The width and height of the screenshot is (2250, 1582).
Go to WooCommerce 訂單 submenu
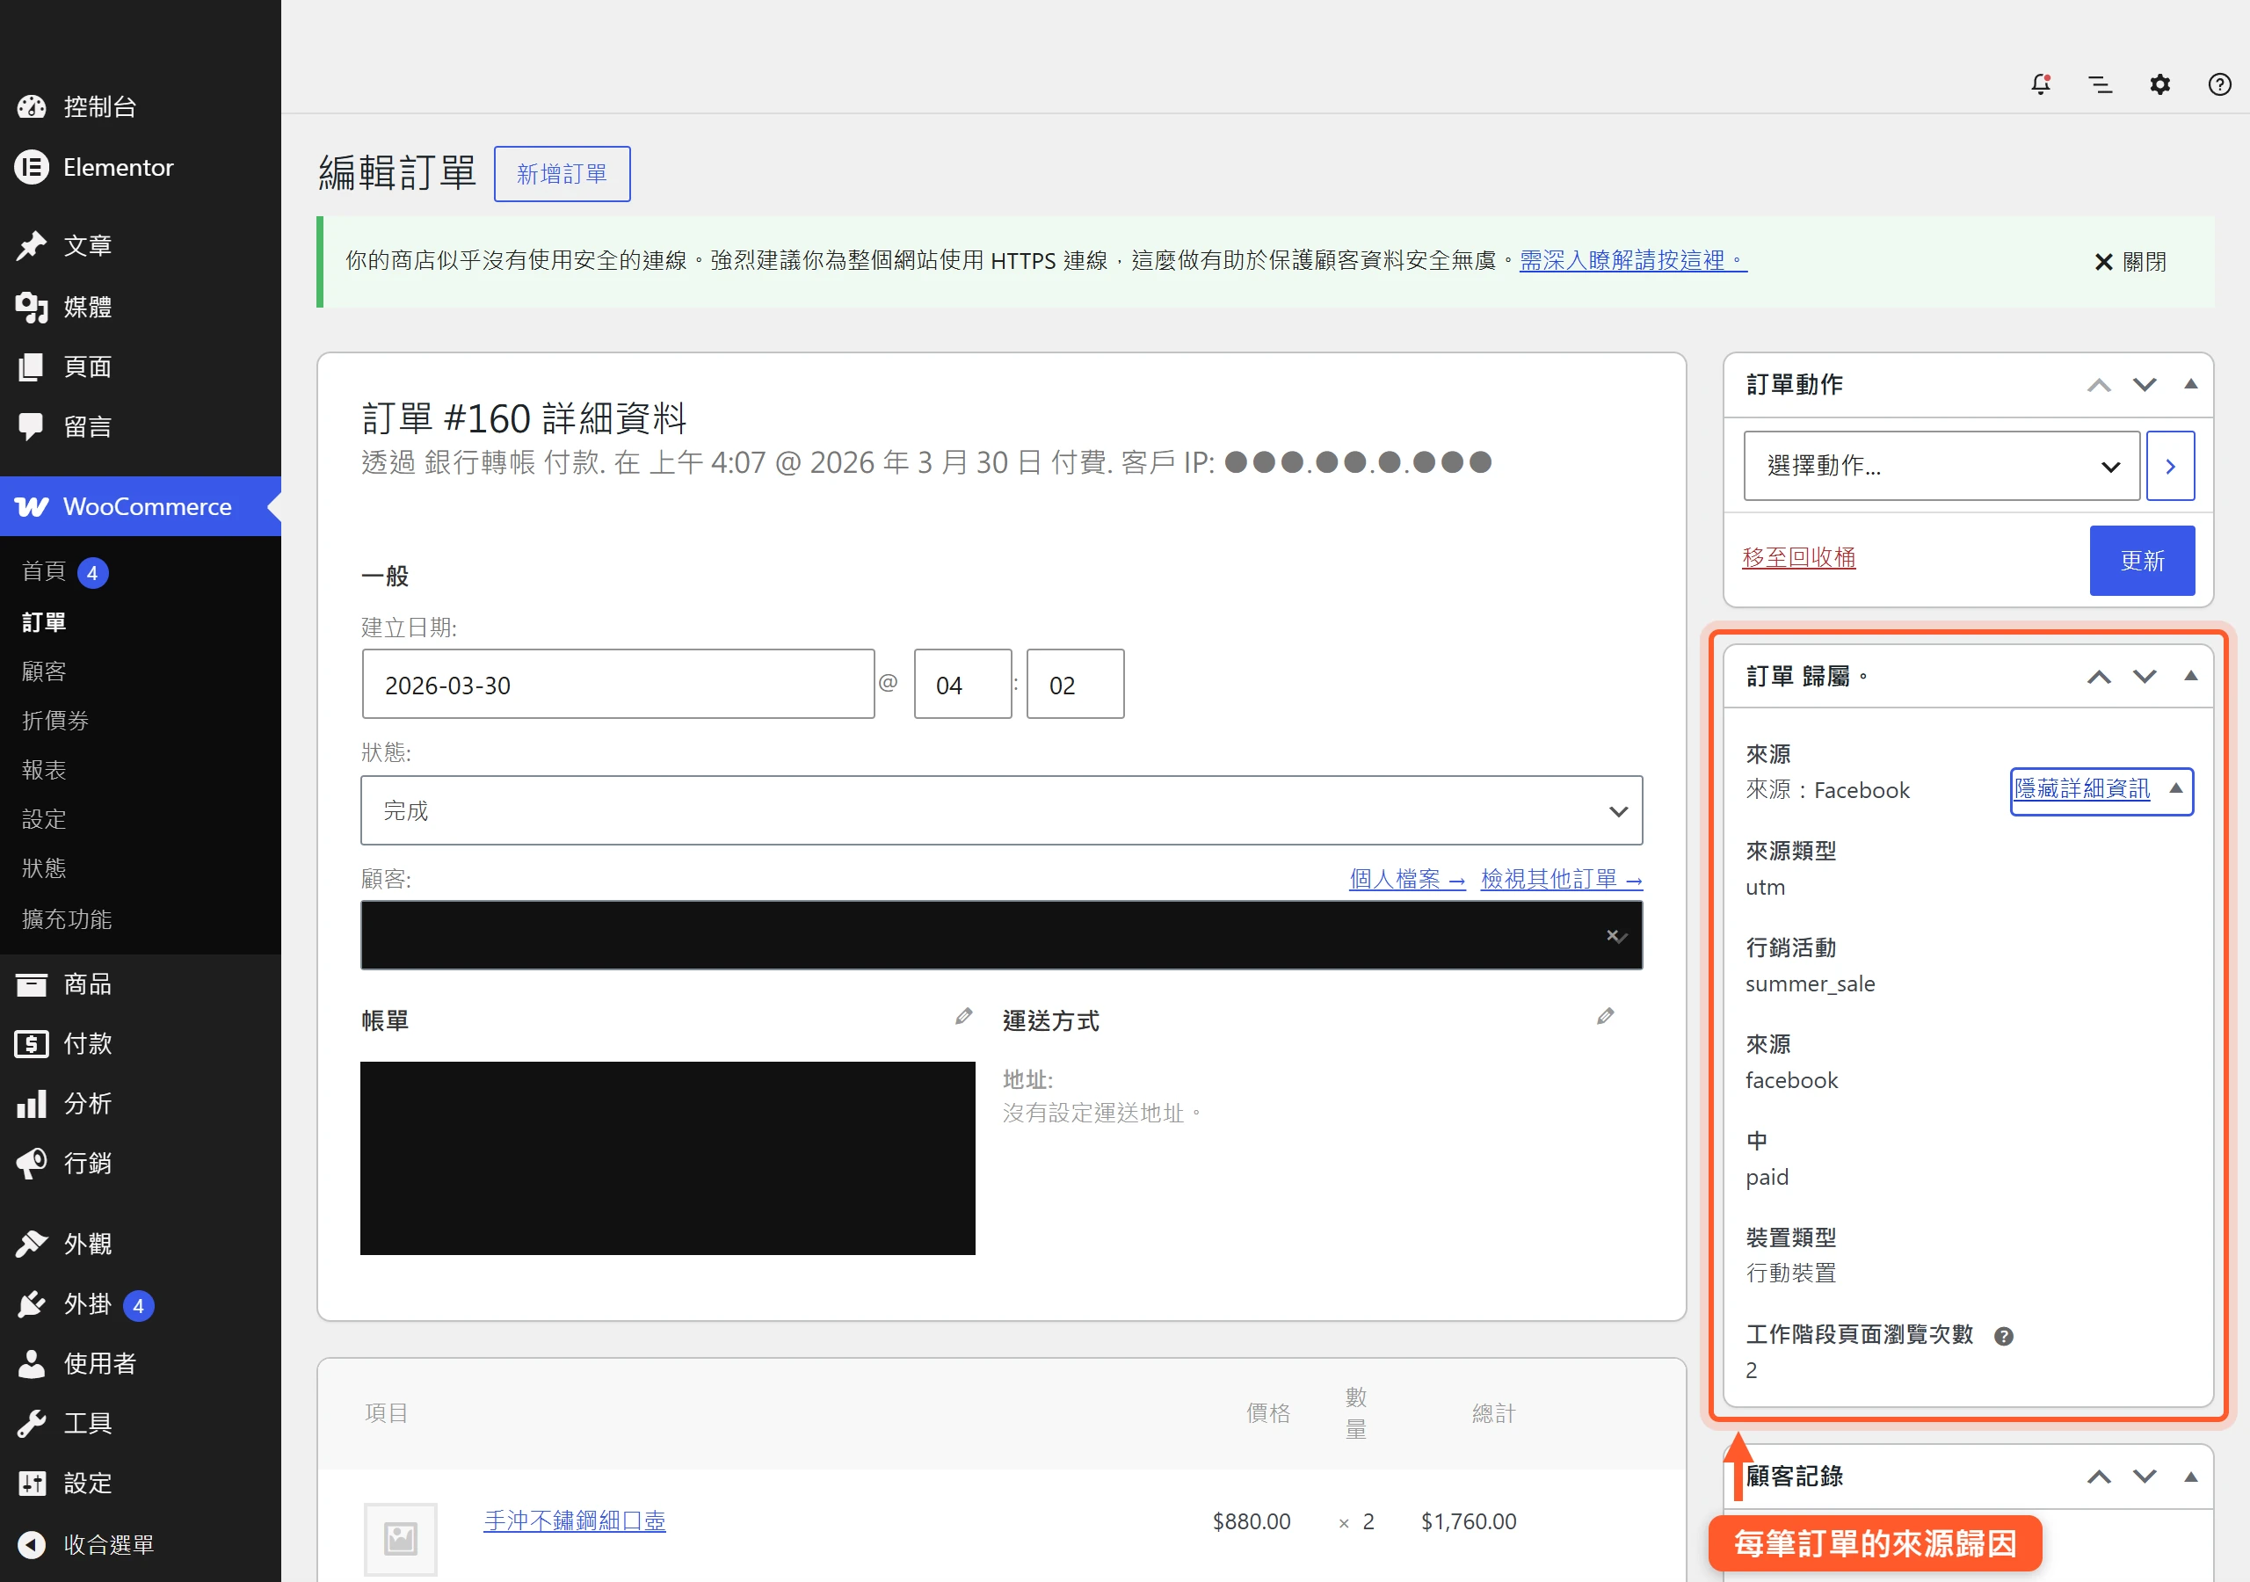click(x=44, y=622)
